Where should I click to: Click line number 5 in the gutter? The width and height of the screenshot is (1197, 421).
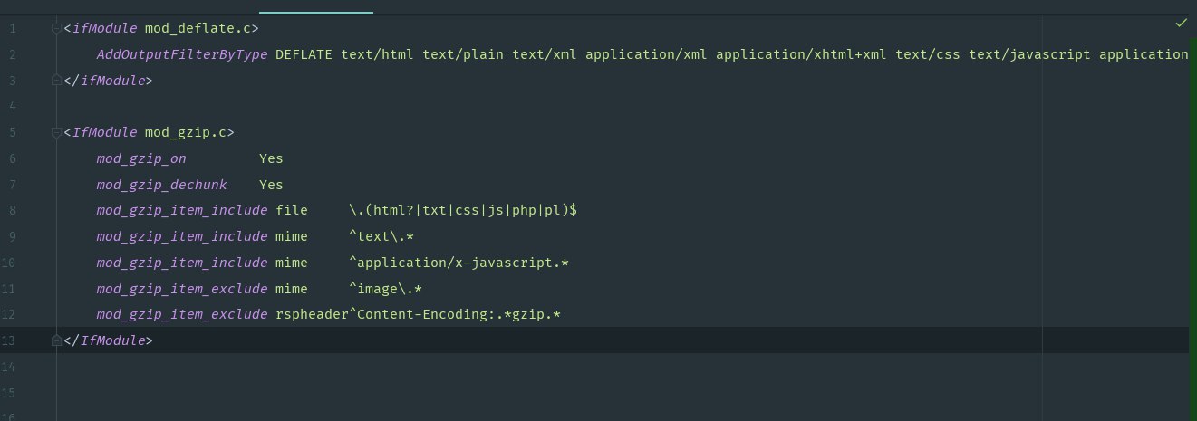point(13,132)
